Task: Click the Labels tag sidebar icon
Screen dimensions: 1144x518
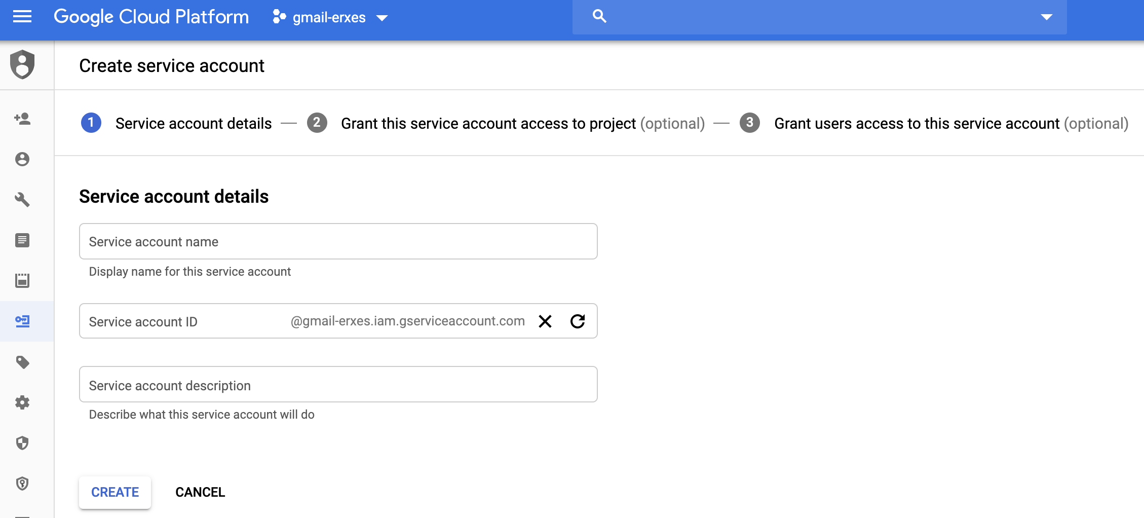Action: [22, 362]
